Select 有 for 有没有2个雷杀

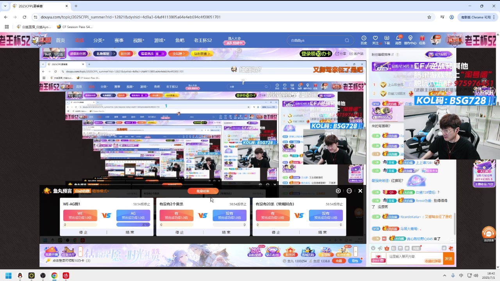[176, 215]
